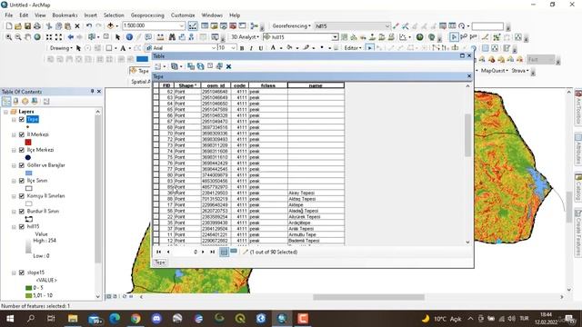Select the Select Elements arrow tool
The image size is (582, 327).
point(117,37)
